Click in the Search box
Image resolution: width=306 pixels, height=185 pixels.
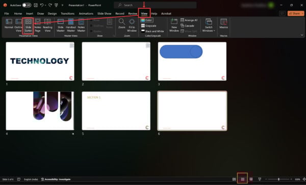[x=155, y=5]
